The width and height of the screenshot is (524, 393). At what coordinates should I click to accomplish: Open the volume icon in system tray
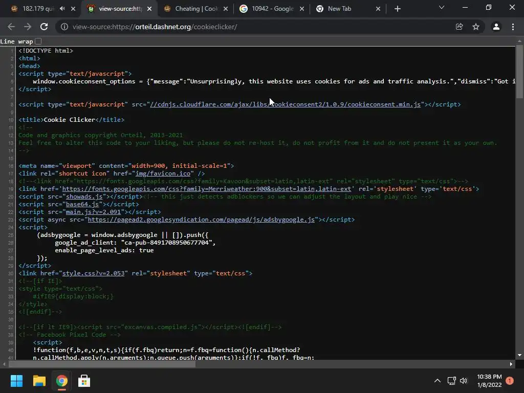464,381
